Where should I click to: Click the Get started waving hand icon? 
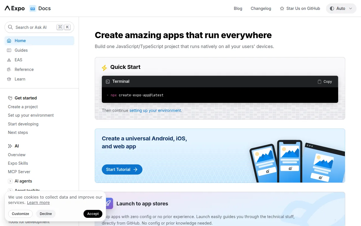pyautogui.click(x=10, y=98)
